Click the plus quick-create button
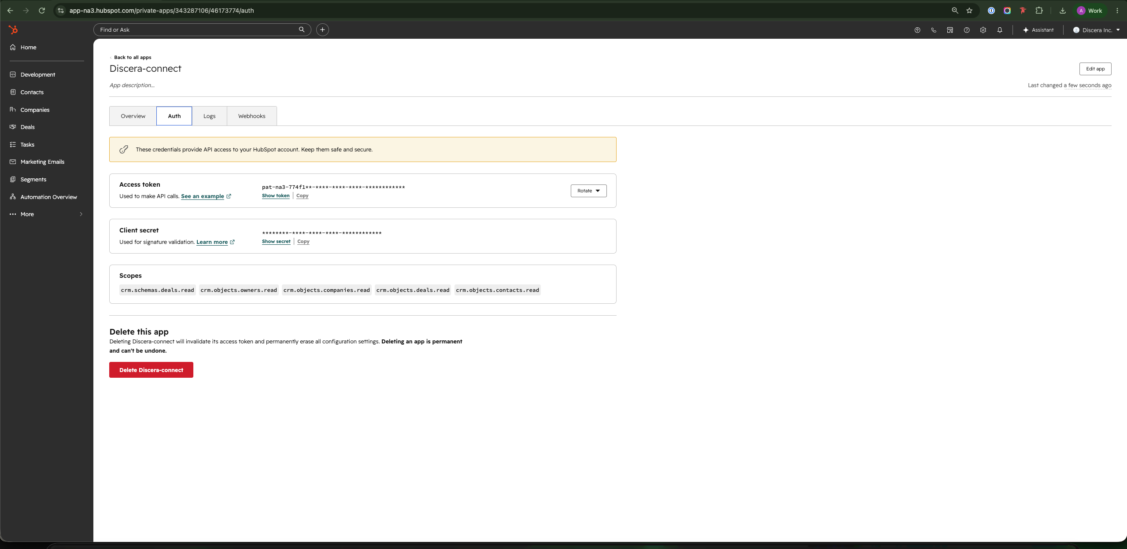The width and height of the screenshot is (1127, 549). click(x=322, y=29)
